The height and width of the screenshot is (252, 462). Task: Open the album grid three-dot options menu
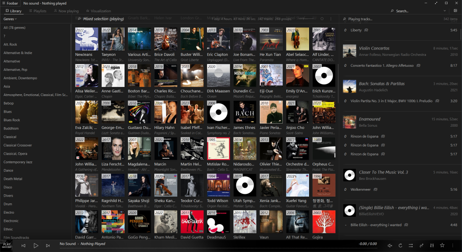pos(331,19)
